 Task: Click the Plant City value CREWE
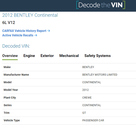pos(87,98)
